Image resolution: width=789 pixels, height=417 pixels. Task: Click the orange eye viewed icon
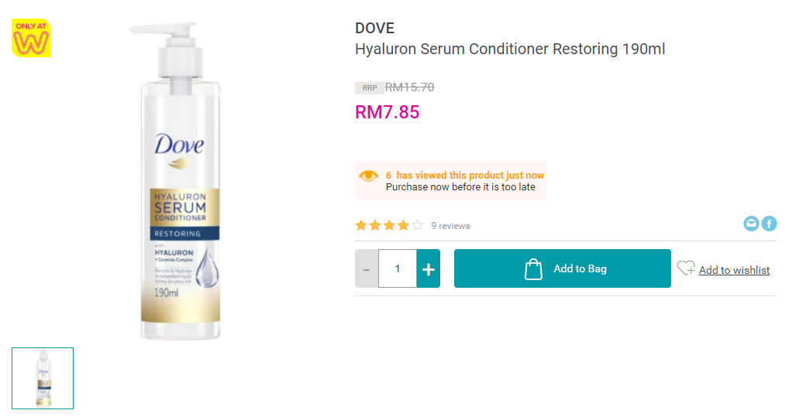368,176
